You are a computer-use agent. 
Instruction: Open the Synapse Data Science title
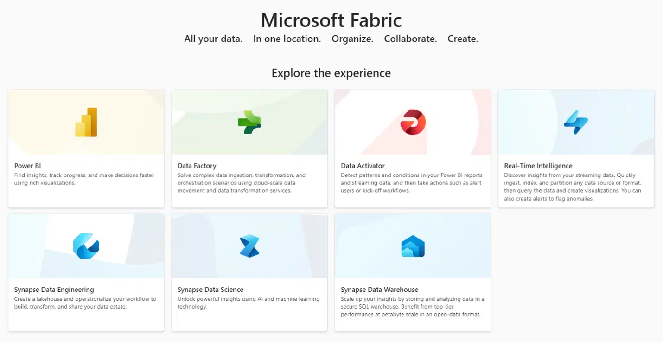(x=210, y=290)
